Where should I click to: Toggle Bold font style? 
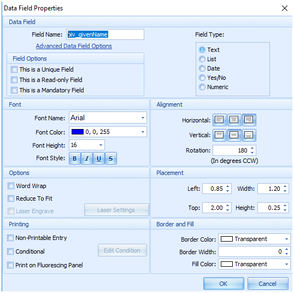(75, 159)
